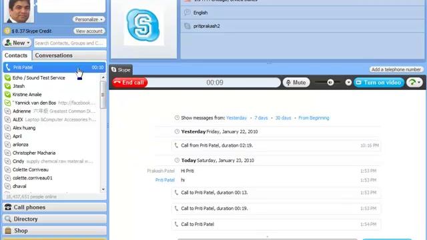The width and height of the screenshot is (427, 240).
Task: Click the Skype tab logo icon
Action: (x=114, y=69)
